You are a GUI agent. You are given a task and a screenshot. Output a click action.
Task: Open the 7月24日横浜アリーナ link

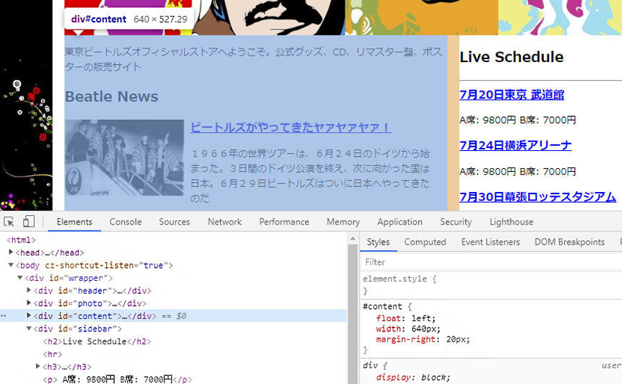point(515,145)
